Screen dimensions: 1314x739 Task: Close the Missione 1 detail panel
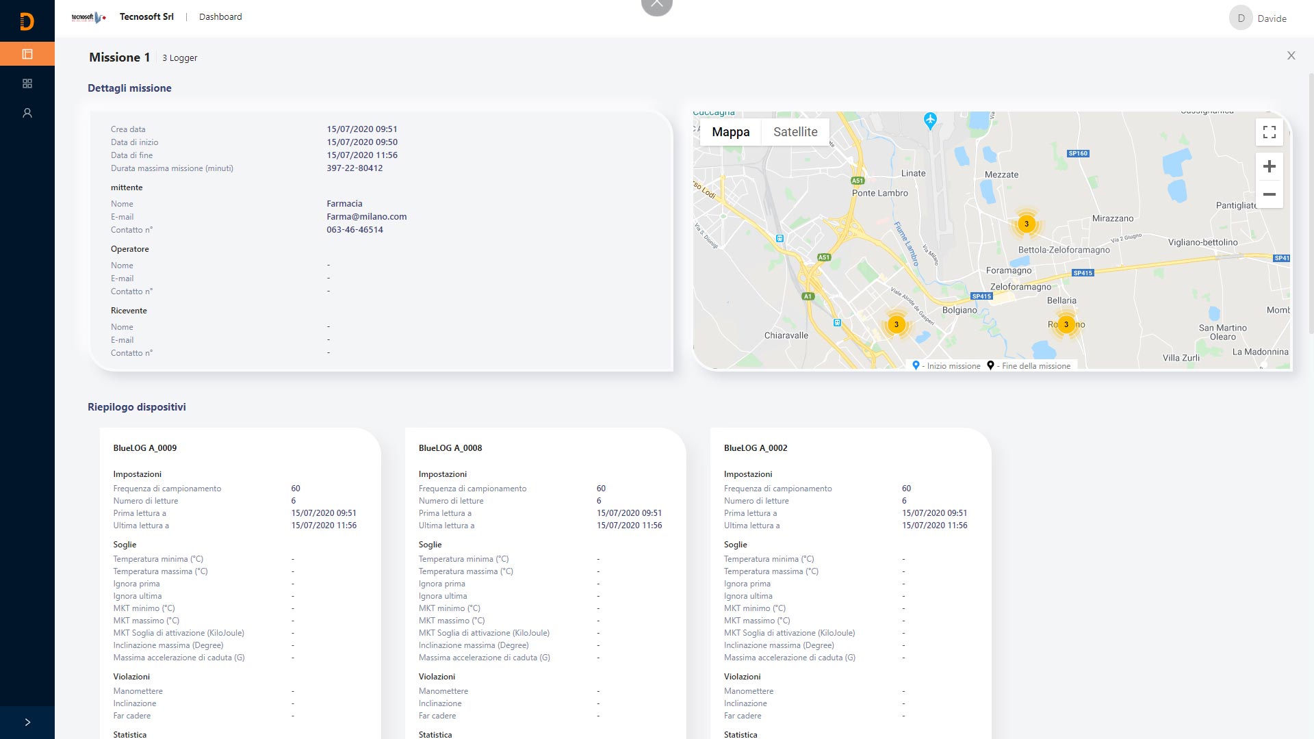point(1291,55)
